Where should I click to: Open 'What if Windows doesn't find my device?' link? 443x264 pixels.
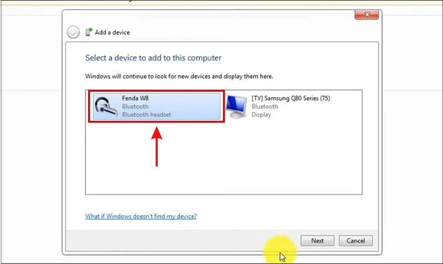click(141, 216)
